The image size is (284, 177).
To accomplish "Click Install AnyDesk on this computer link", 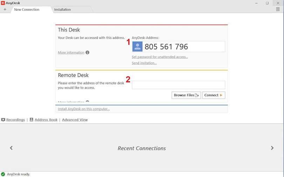I will 84,109.
